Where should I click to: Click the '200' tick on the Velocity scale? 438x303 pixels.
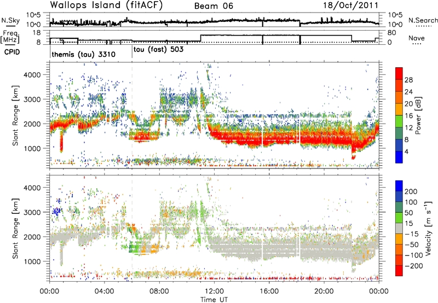coord(411,191)
